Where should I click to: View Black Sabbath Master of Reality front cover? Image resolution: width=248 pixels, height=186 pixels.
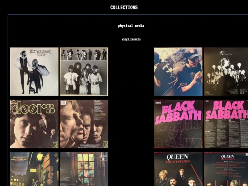[178, 124]
